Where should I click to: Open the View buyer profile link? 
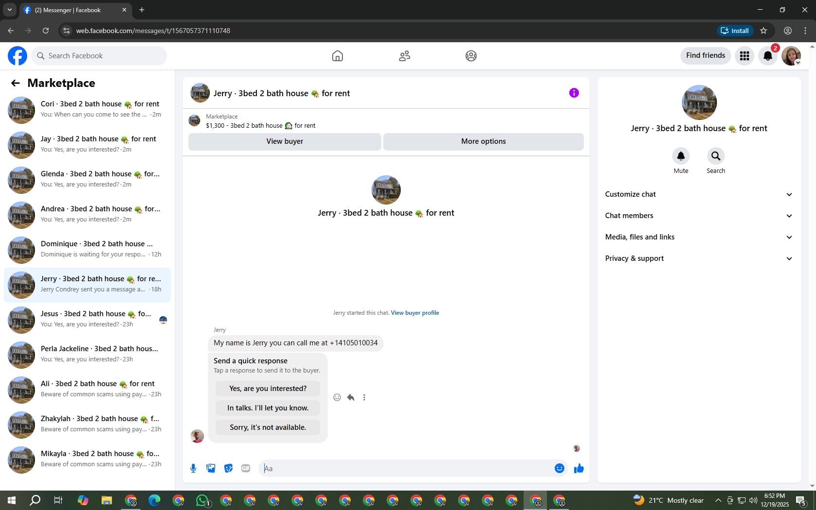tap(415, 313)
